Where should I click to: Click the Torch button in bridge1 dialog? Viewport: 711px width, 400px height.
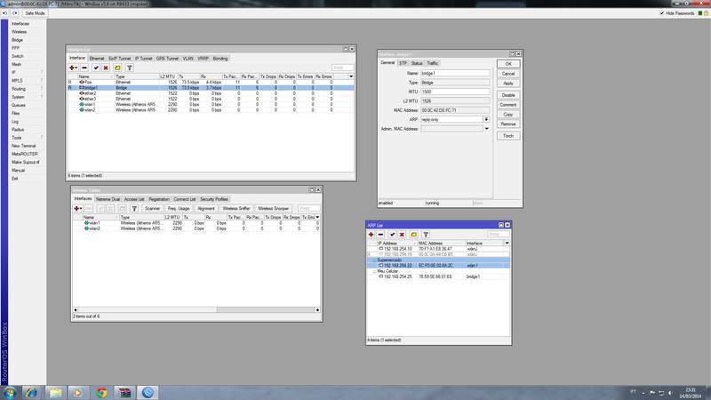[508, 136]
